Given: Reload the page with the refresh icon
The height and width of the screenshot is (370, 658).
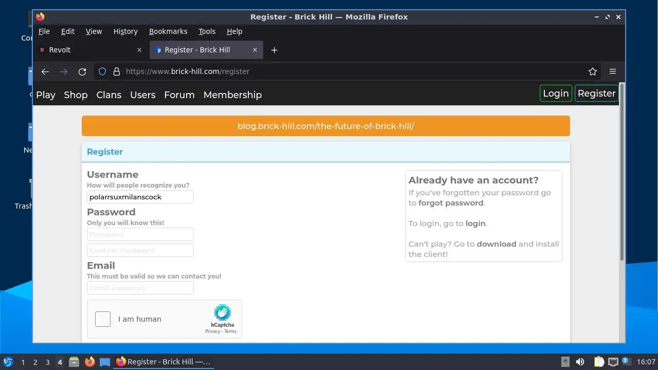Looking at the screenshot, I should [x=82, y=71].
